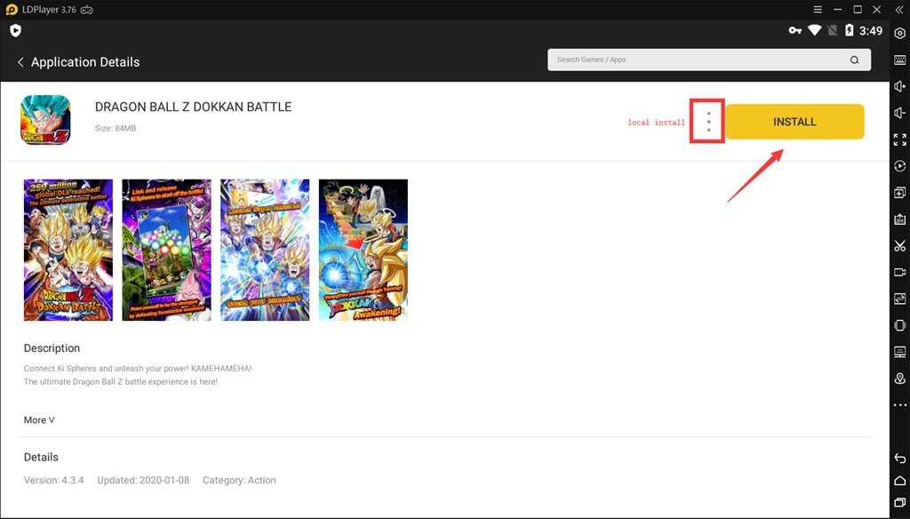
Task: Go back from Application Details
Action: pos(20,61)
